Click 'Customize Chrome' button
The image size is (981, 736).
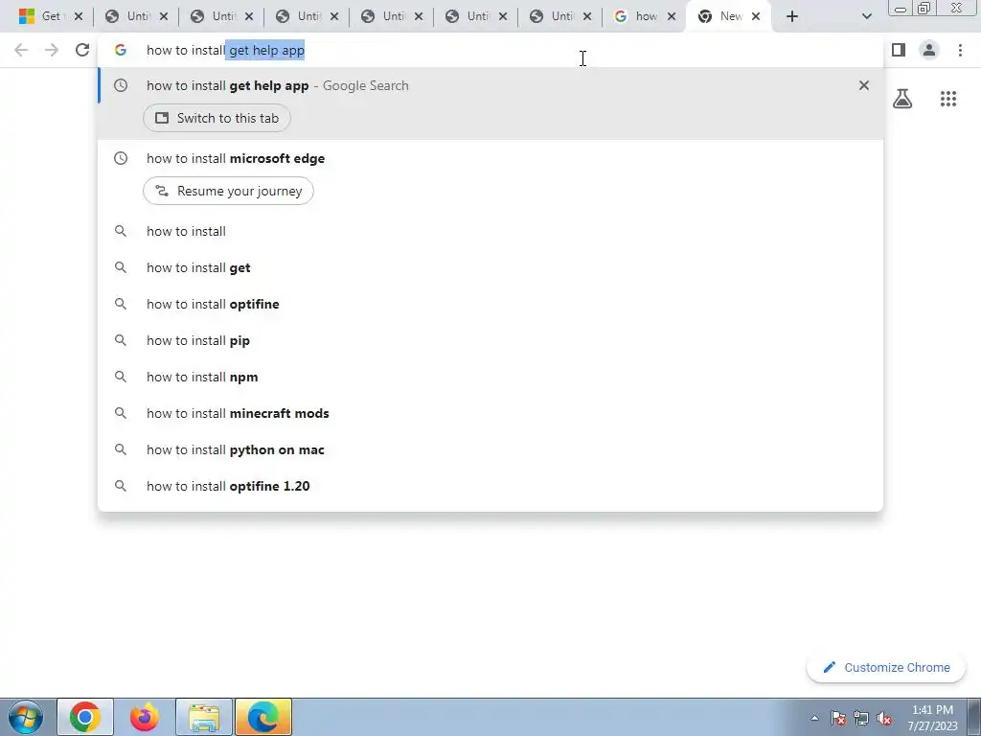[x=886, y=667]
